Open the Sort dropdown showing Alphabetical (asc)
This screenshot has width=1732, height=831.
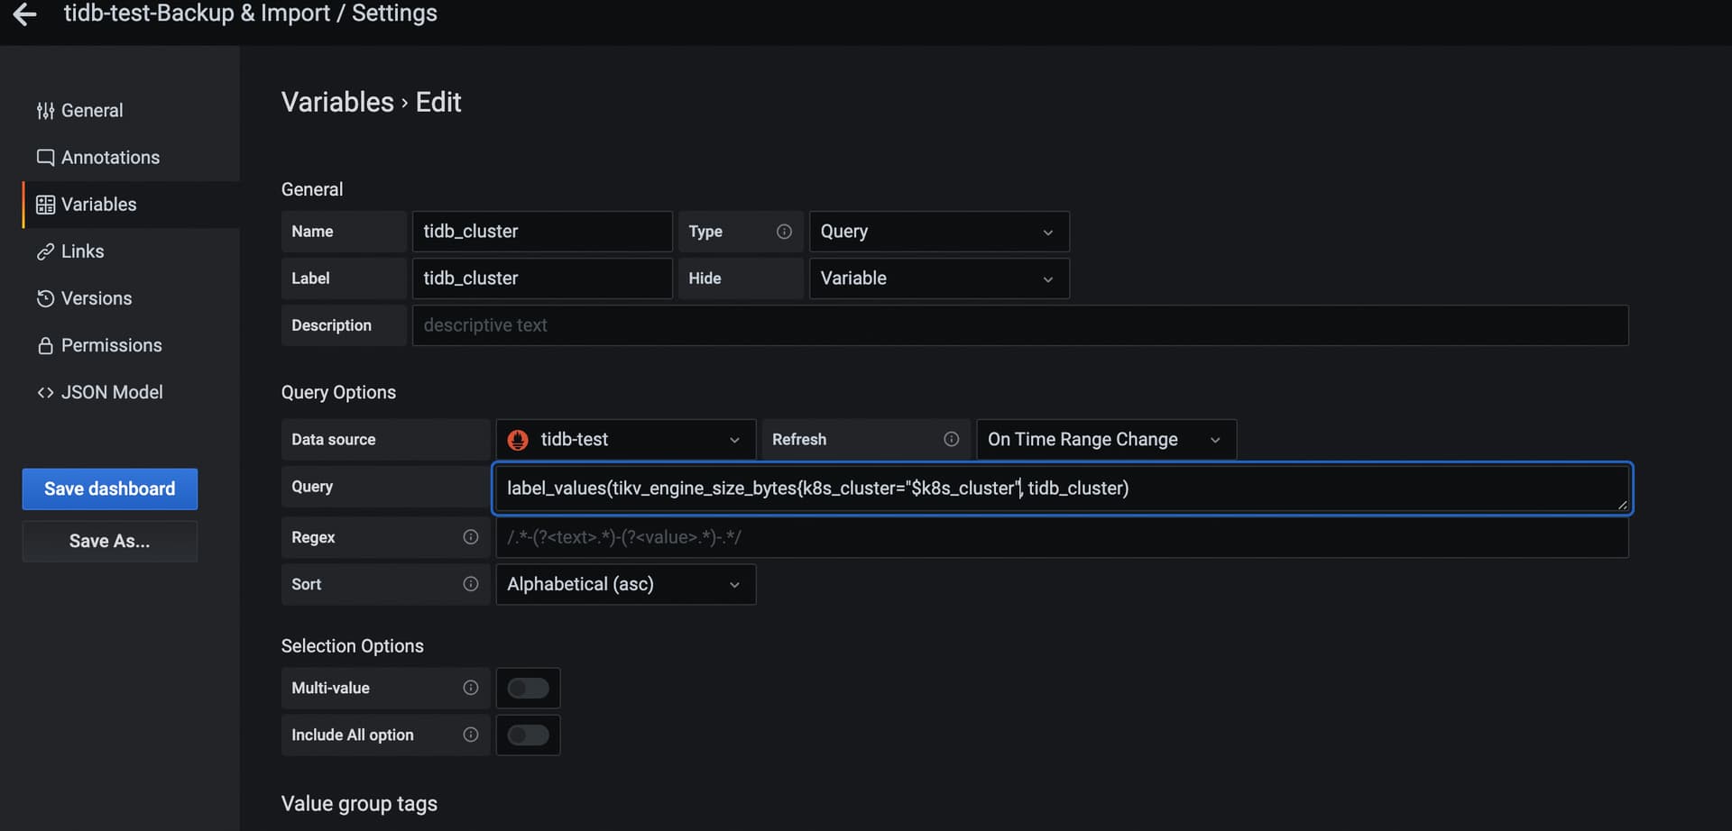625,584
